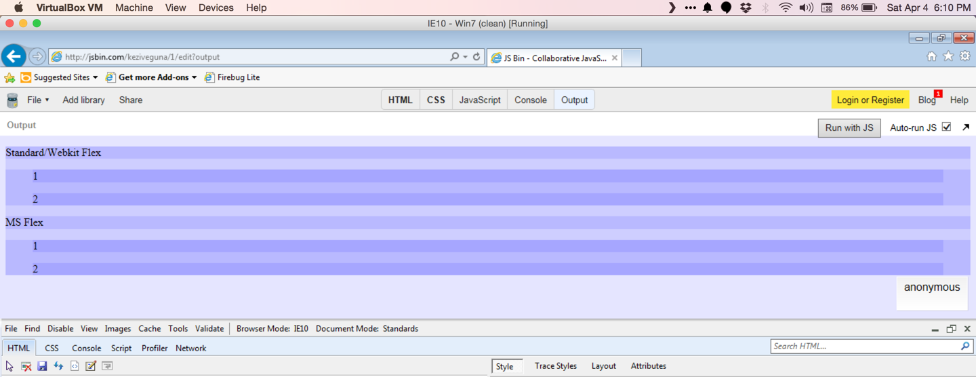Open a new blank browser tab
Image resolution: width=976 pixels, height=377 pixels.
[632, 58]
